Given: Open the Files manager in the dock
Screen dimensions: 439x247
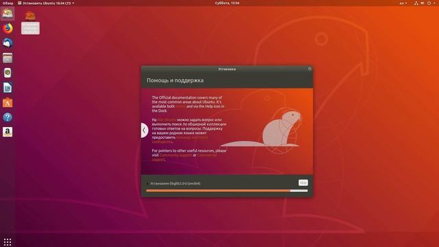Looking at the screenshot, I should click(x=8, y=58).
